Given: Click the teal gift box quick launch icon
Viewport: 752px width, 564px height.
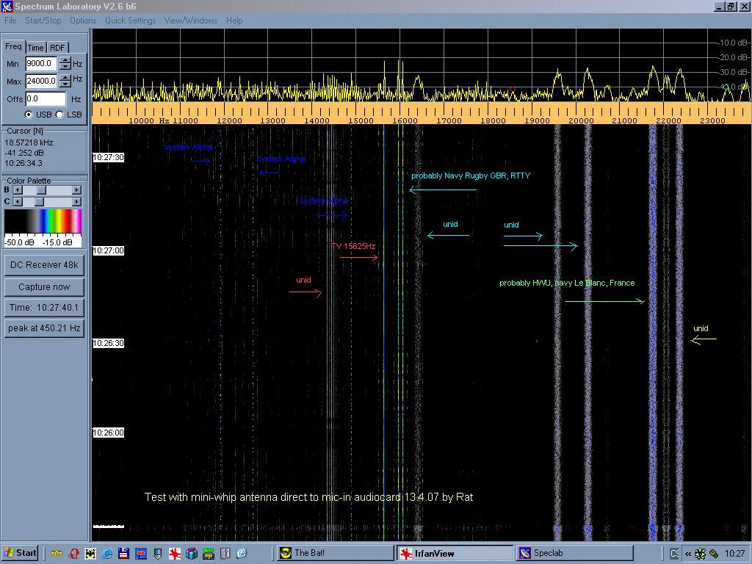Looking at the screenshot, I should pyautogui.click(x=192, y=554).
